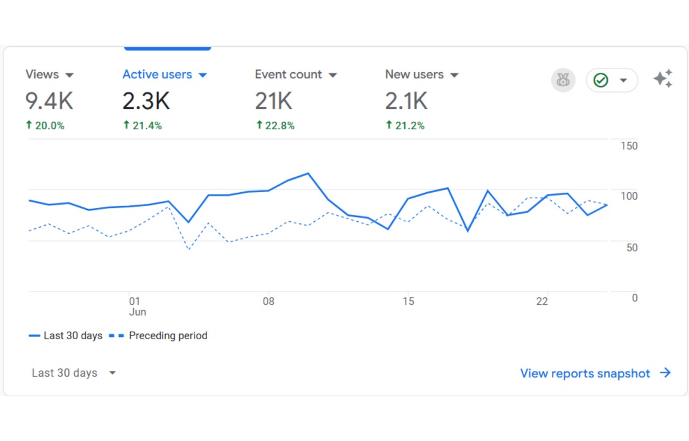Image resolution: width=689 pixels, height=441 pixels.
Task: Click the green up arrow beside 20.0%
Action: pyautogui.click(x=29, y=125)
